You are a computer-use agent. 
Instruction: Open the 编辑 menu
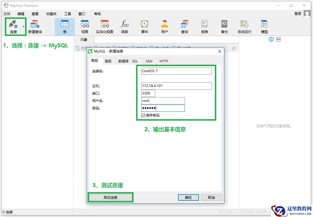(21, 14)
